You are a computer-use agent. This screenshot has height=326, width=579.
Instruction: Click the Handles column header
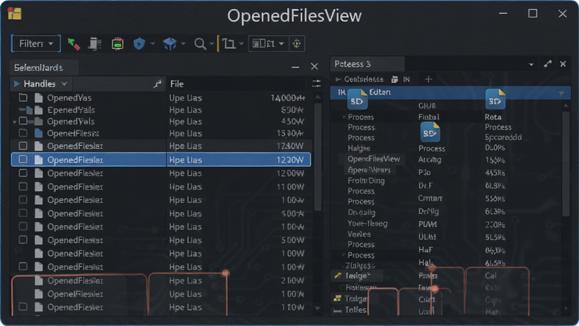[x=40, y=84]
